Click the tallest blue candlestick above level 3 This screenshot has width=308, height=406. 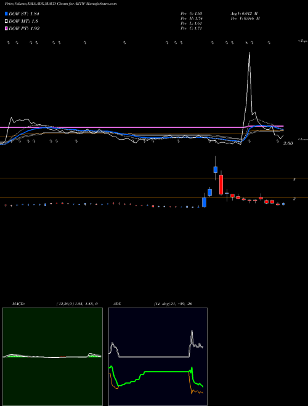(215, 170)
